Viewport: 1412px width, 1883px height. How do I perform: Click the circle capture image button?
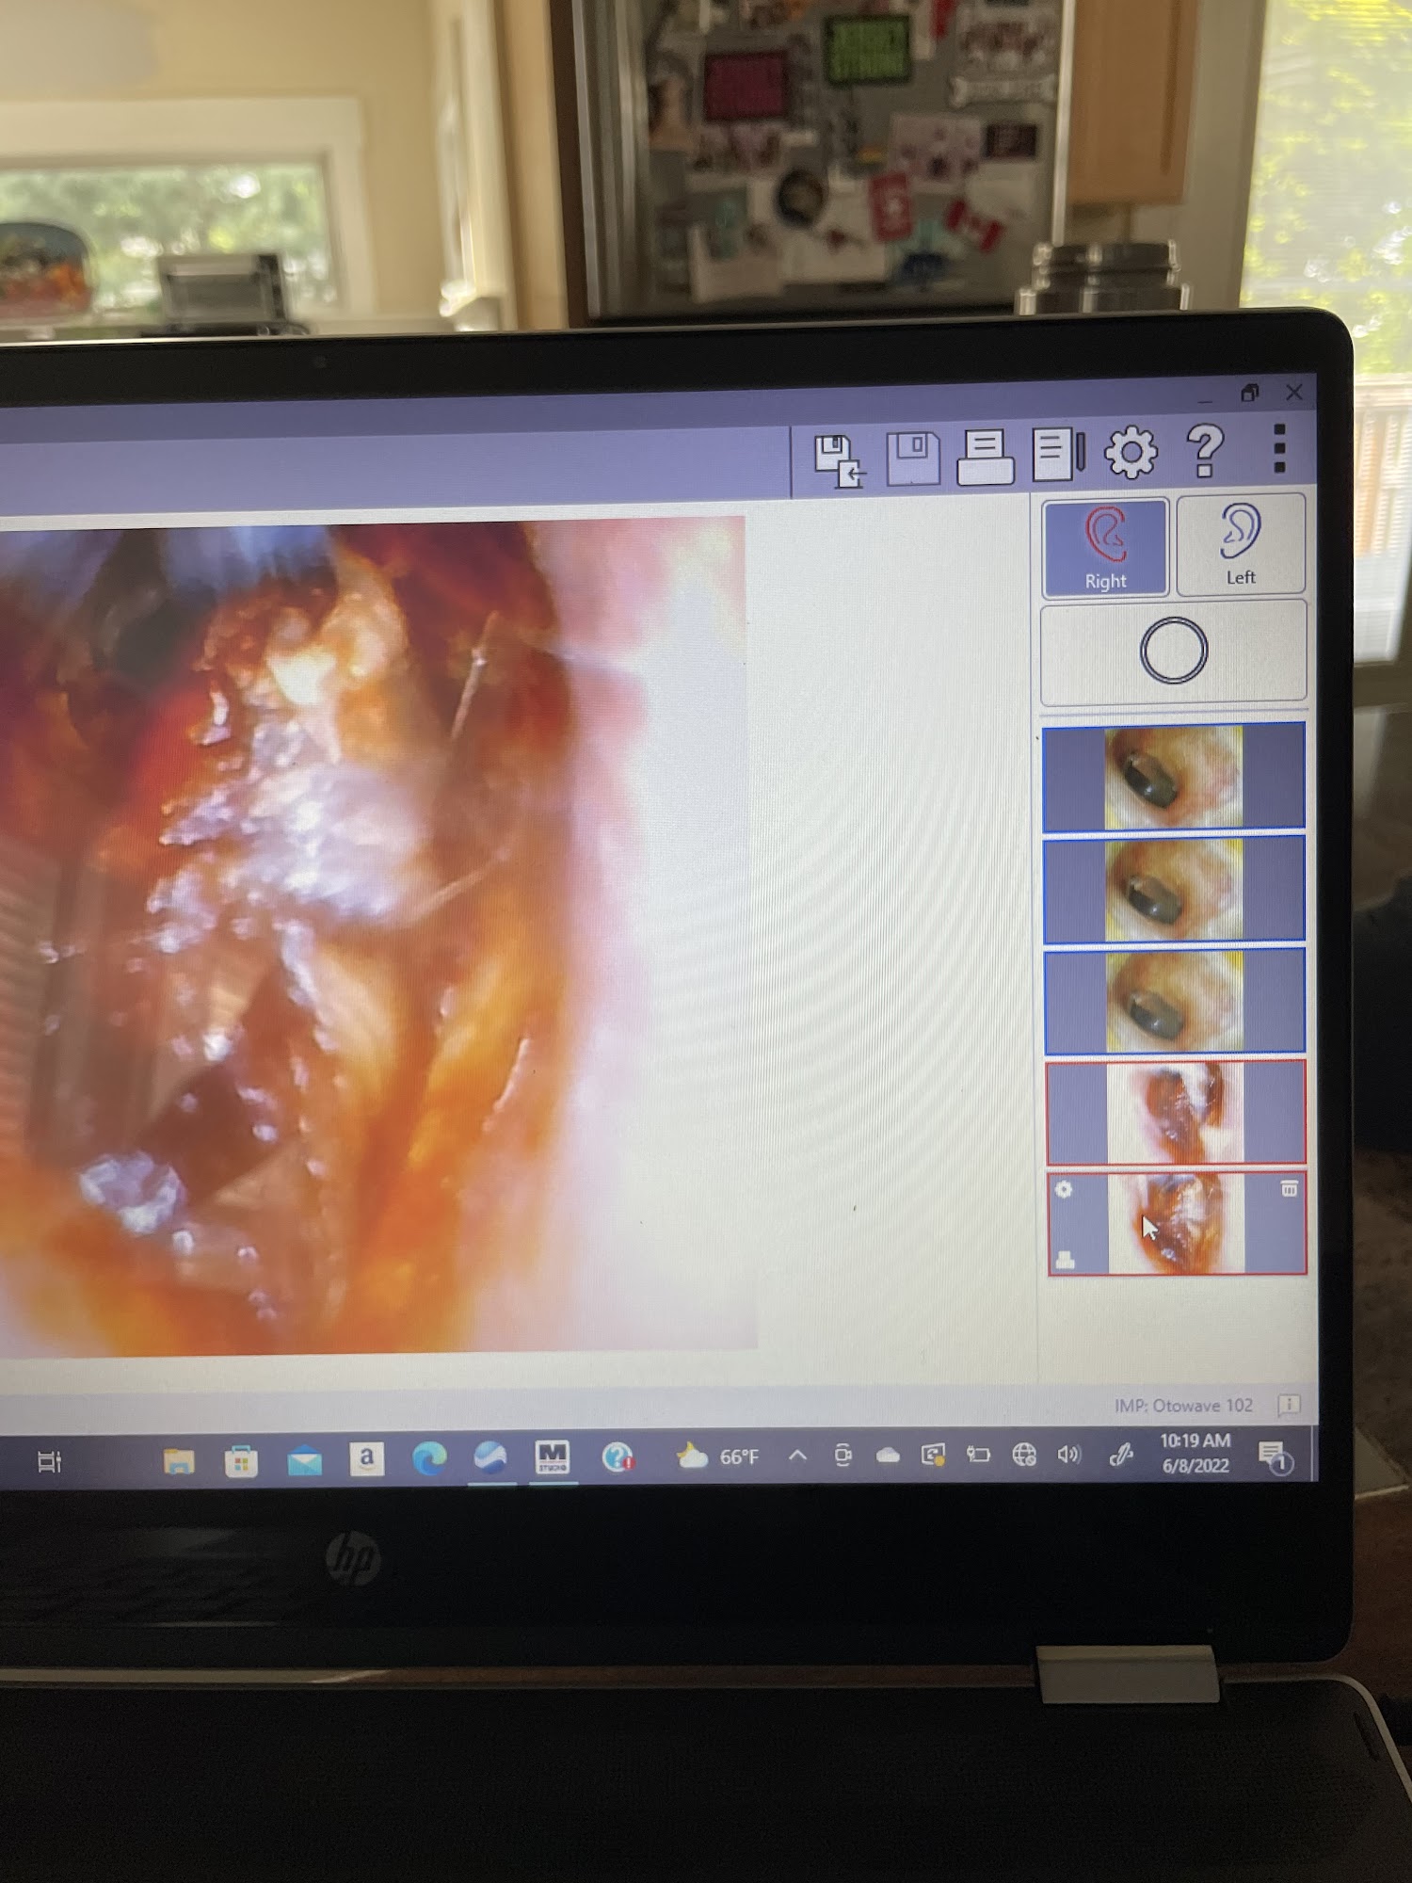point(1174,652)
